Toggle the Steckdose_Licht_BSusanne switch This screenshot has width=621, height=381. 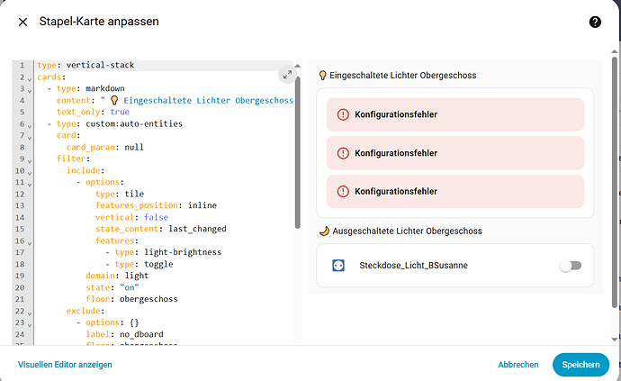coord(571,265)
